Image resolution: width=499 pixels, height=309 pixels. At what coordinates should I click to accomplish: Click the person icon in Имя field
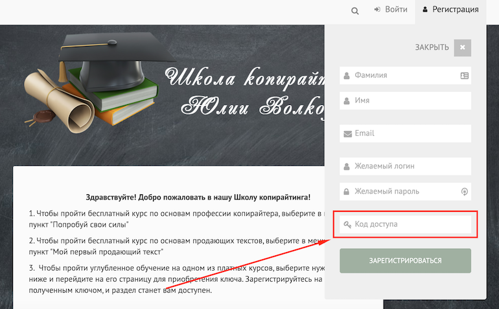tap(347, 101)
